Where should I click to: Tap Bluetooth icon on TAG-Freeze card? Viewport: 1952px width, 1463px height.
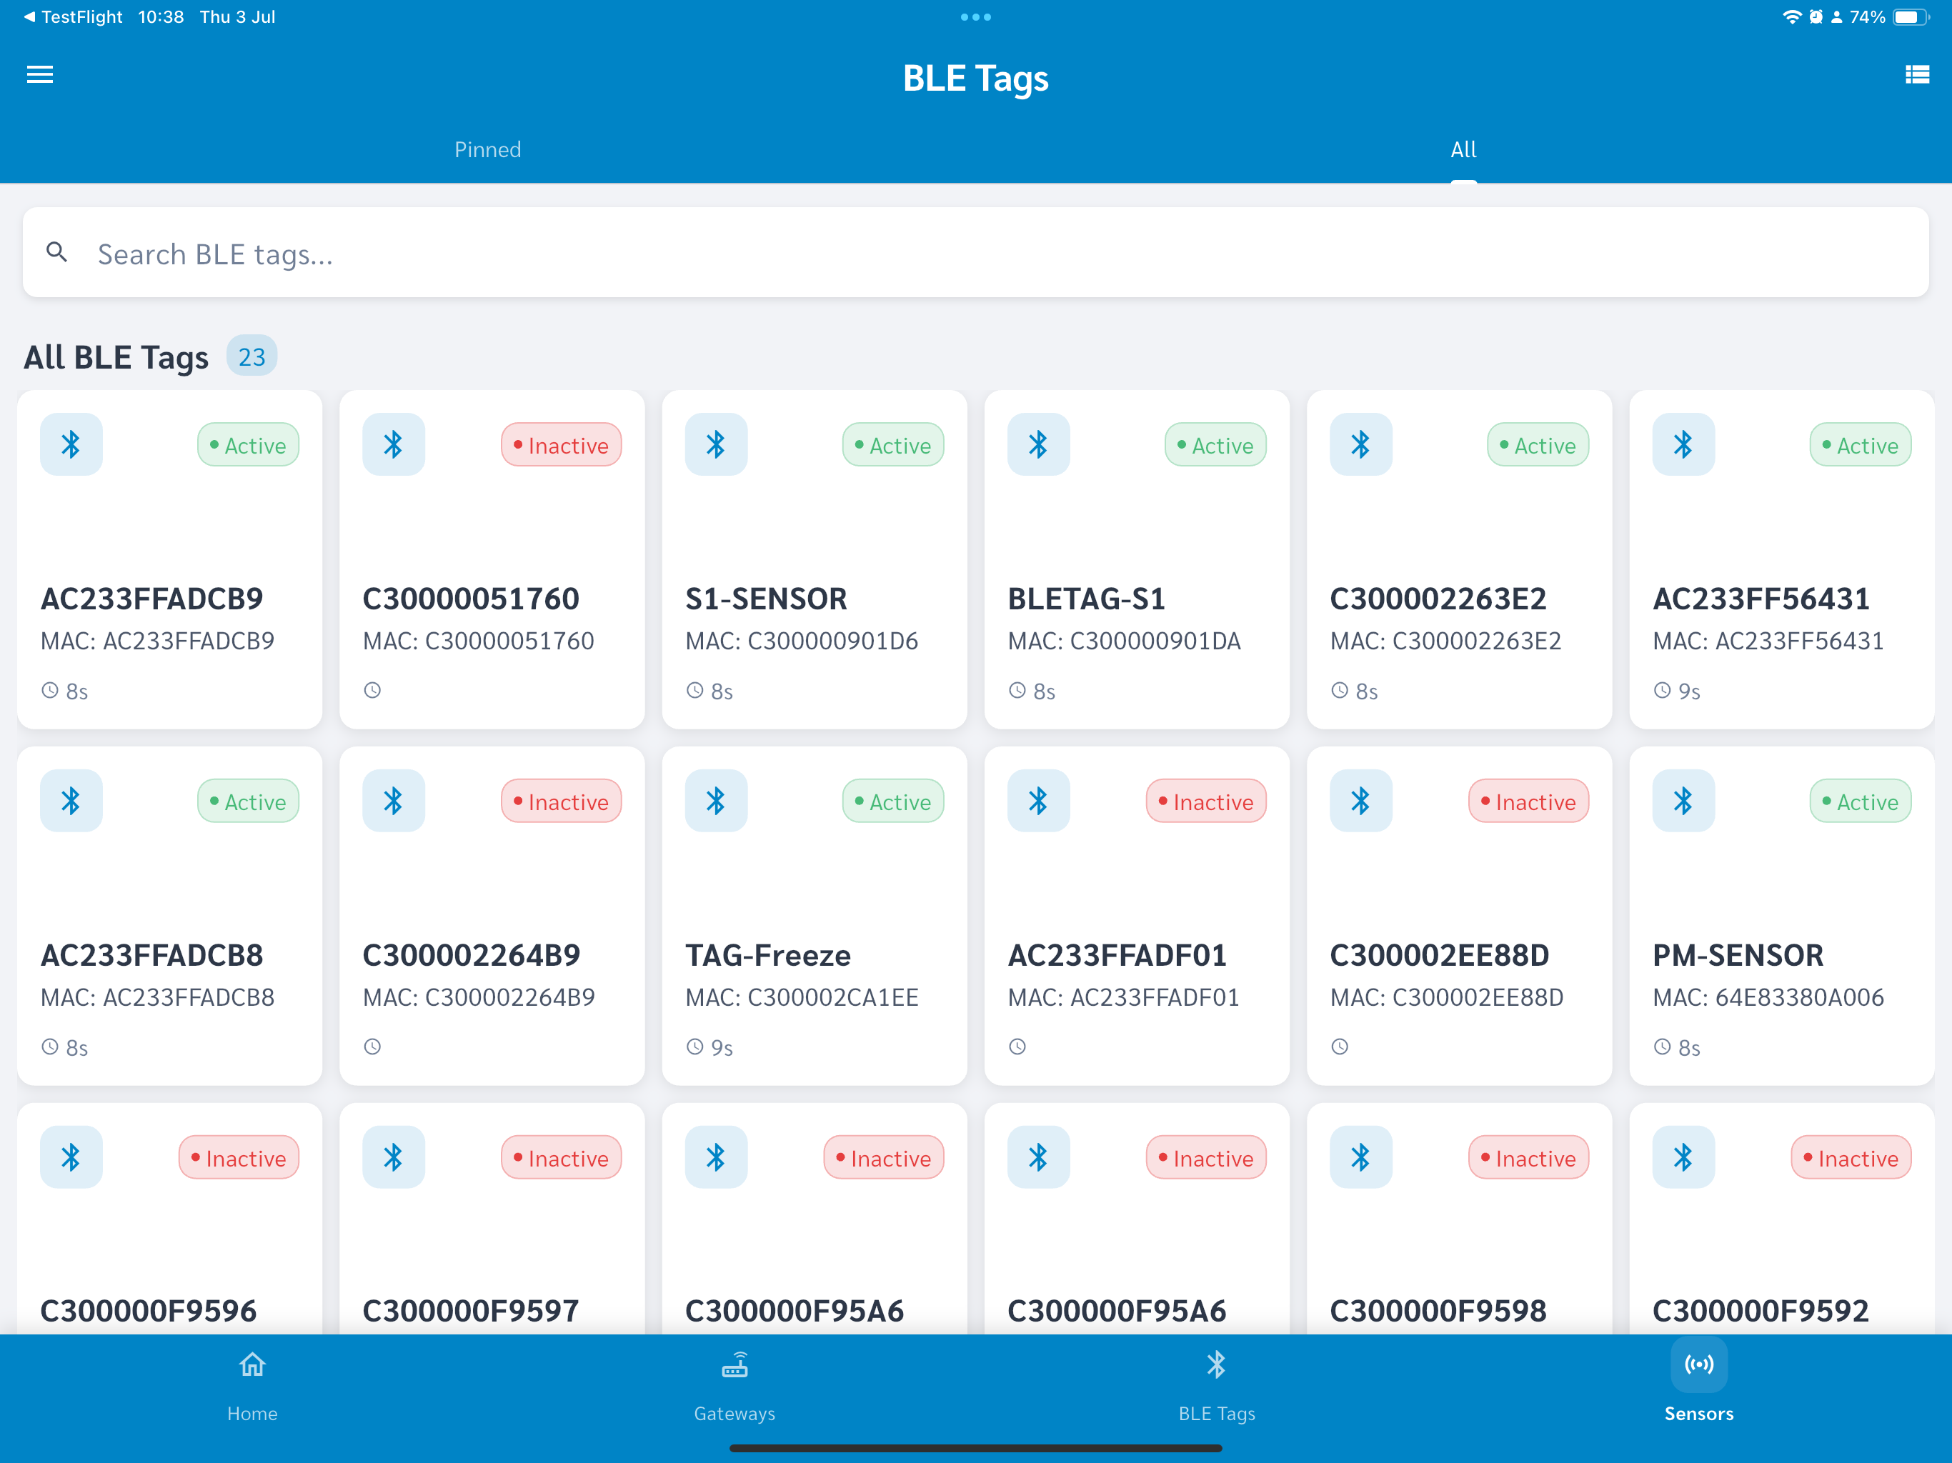[x=717, y=802]
